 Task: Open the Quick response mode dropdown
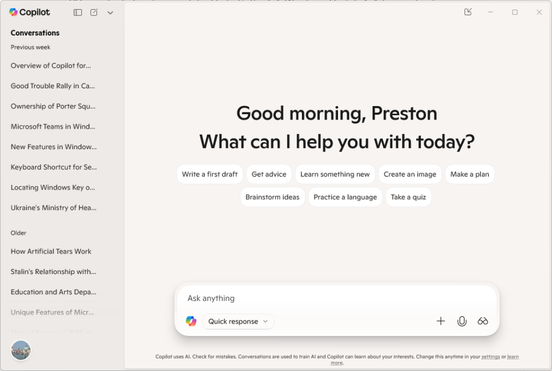pos(238,321)
